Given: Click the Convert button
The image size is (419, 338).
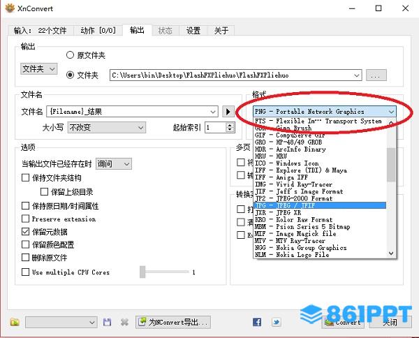Looking at the screenshot, I should [x=343, y=323].
